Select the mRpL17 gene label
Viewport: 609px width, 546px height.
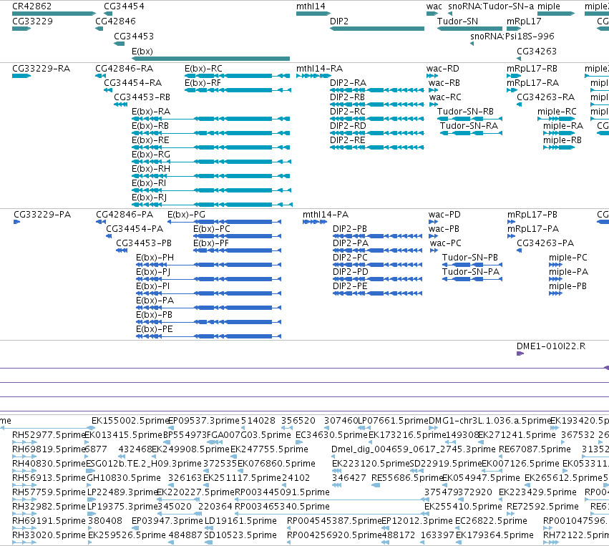tap(524, 21)
